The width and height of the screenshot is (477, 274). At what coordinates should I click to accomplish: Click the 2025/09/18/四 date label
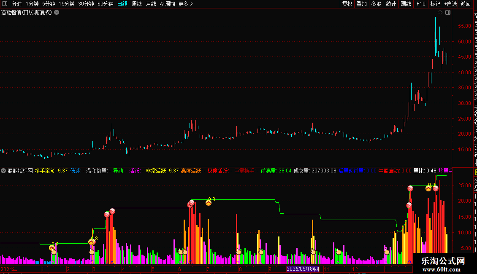coord(303,269)
